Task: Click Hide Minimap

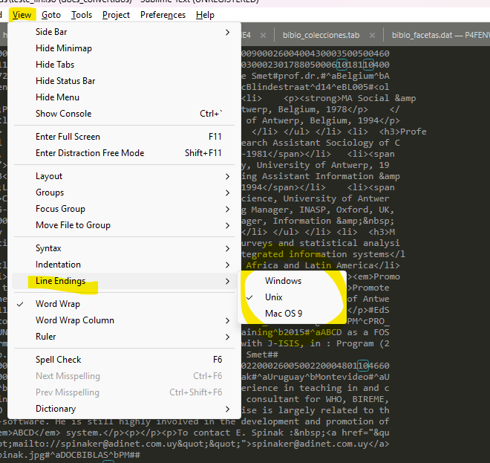Action: (64, 48)
